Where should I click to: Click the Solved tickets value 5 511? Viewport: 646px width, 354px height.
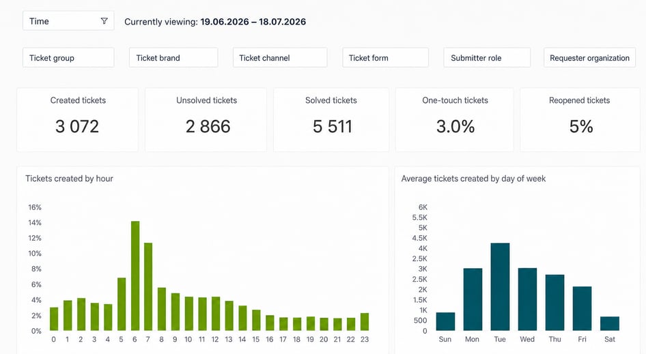click(x=332, y=126)
